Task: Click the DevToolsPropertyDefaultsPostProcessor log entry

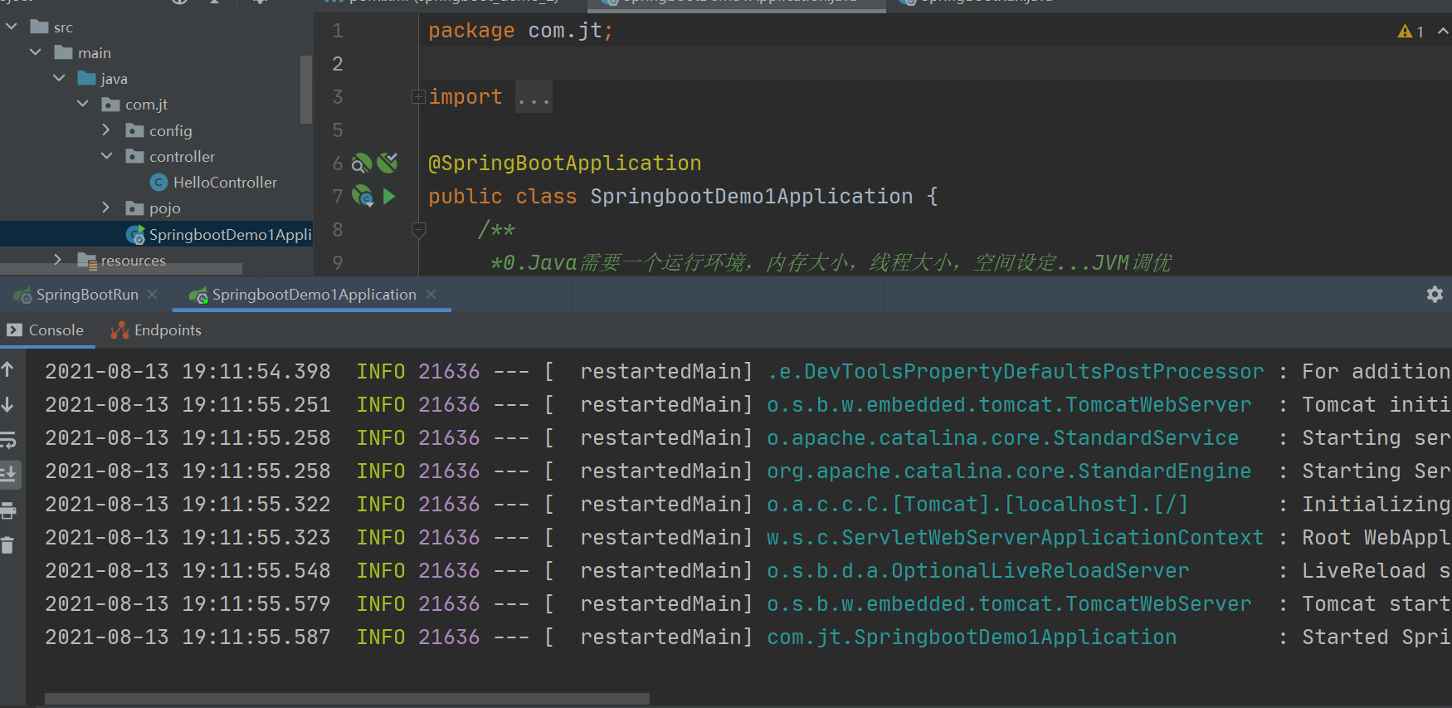Action: [1016, 372]
